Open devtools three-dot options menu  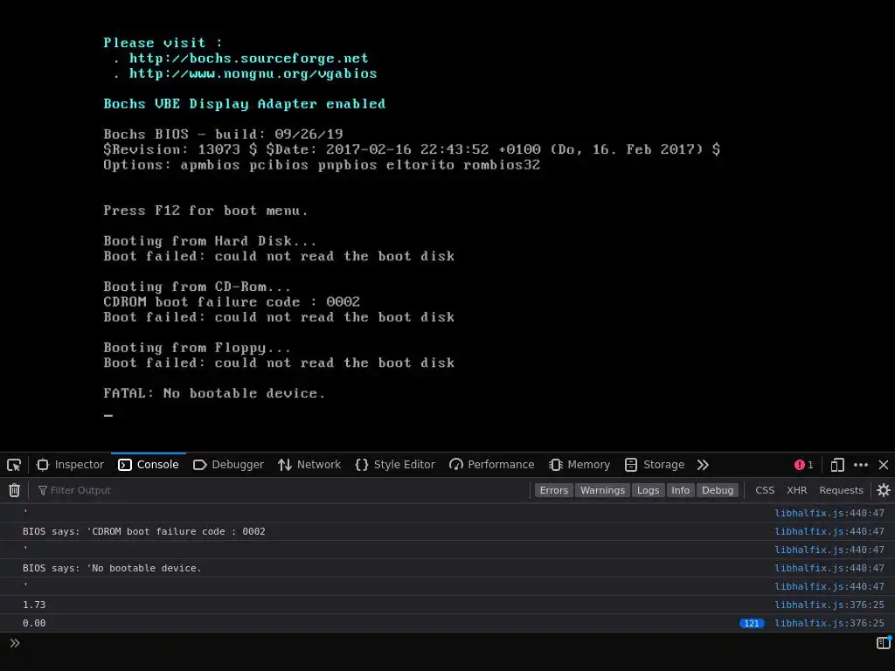click(x=861, y=465)
